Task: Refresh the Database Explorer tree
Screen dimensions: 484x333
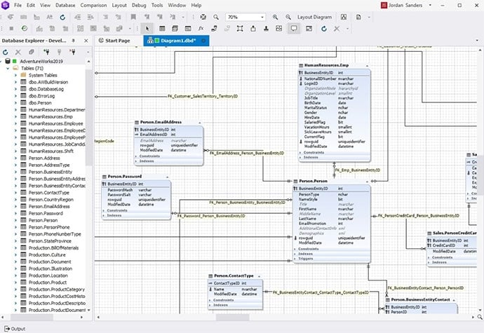Action: (5, 52)
